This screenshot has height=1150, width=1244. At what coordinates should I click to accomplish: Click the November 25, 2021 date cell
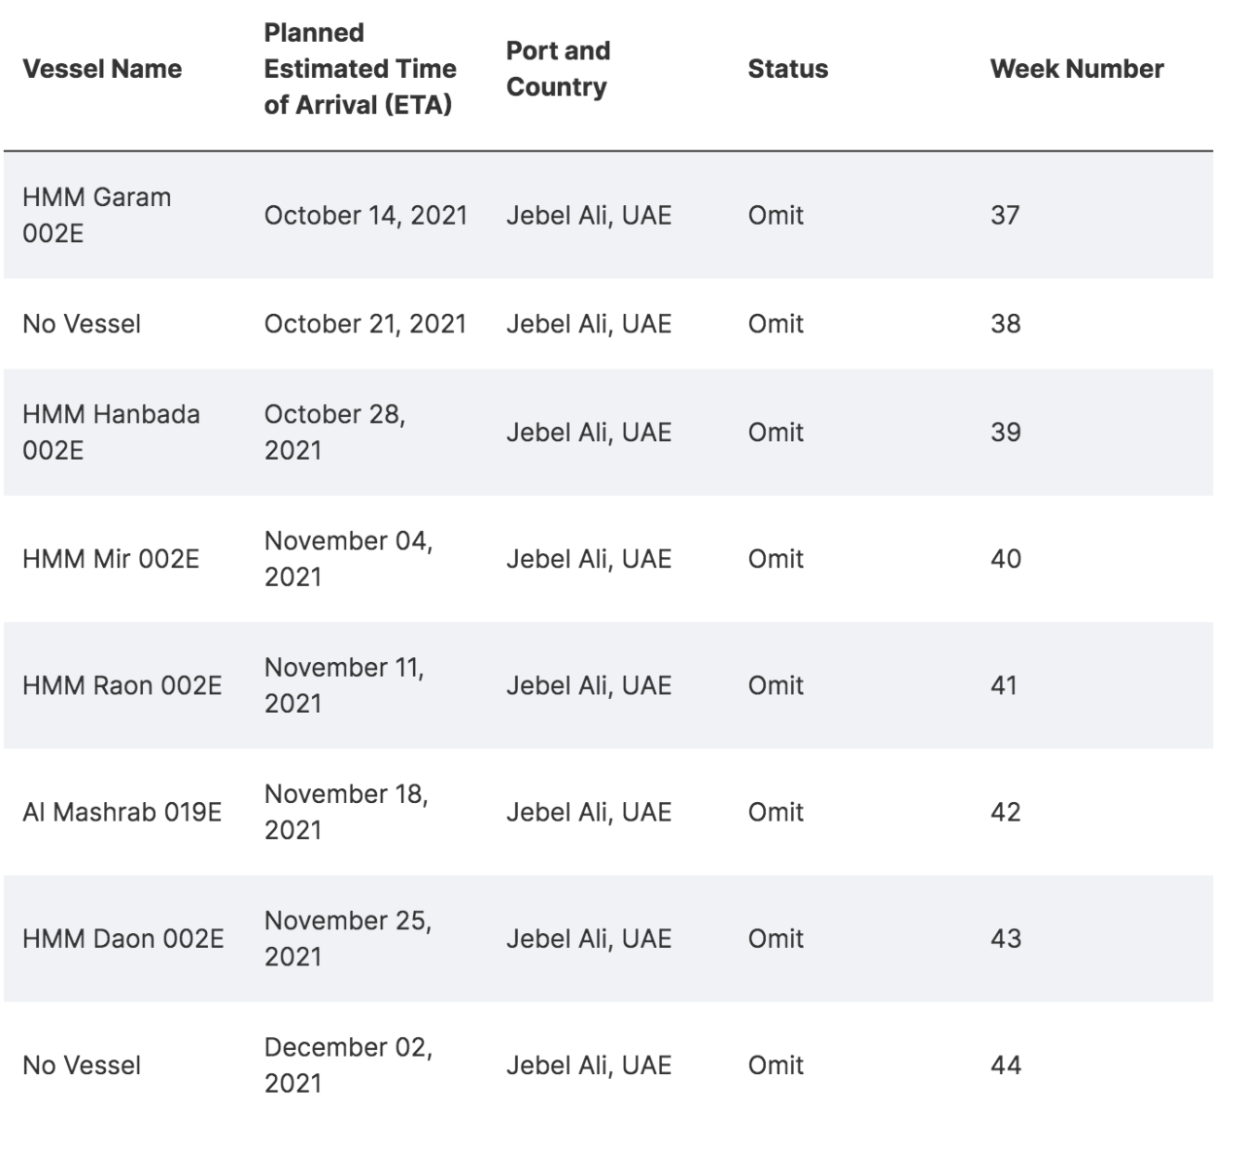pyautogui.click(x=347, y=938)
